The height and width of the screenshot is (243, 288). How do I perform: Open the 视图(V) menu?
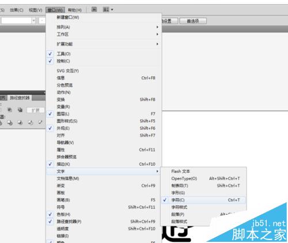coord(36,10)
